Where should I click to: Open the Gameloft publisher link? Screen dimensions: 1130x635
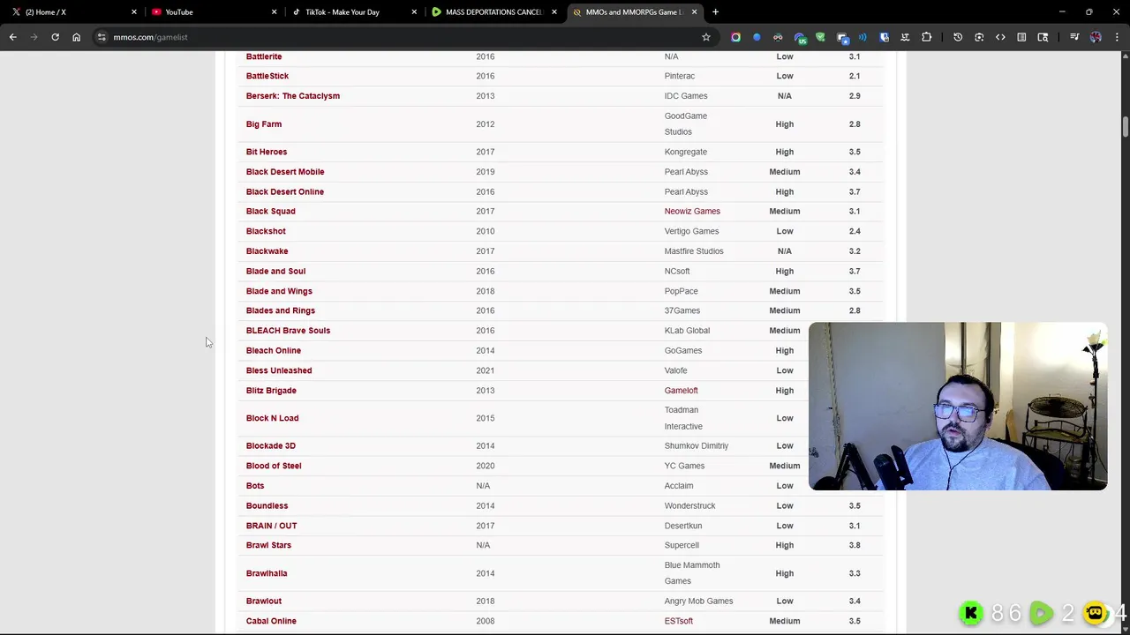click(x=681, y=391)
